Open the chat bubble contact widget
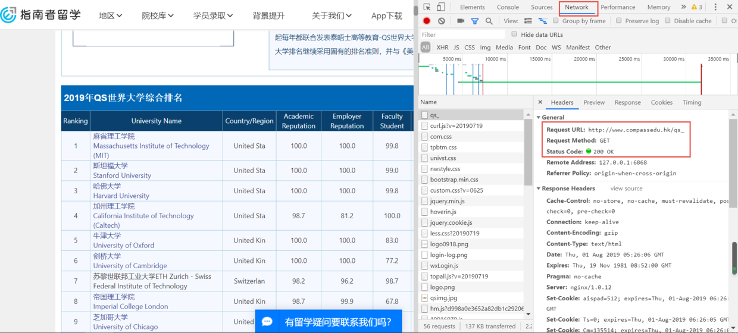Image resolution: width=738 pixels, height=333 pixels. [267, 322]
